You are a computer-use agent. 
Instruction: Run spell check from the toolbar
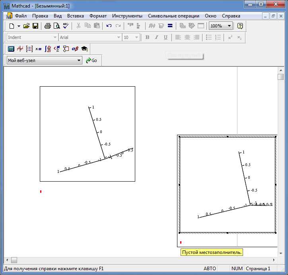click(66, 26)
